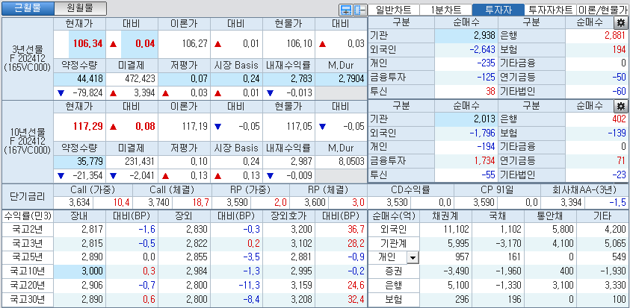Switch to the 근월물 tab
This screenshot has height=308, width=630.
click(28, 8)
